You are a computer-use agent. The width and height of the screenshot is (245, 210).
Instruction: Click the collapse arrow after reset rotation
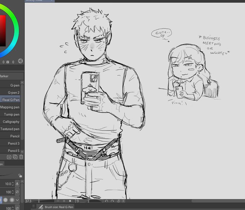coord(124,201)
